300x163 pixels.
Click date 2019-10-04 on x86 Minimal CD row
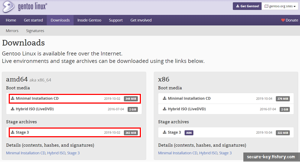point(264,99)
